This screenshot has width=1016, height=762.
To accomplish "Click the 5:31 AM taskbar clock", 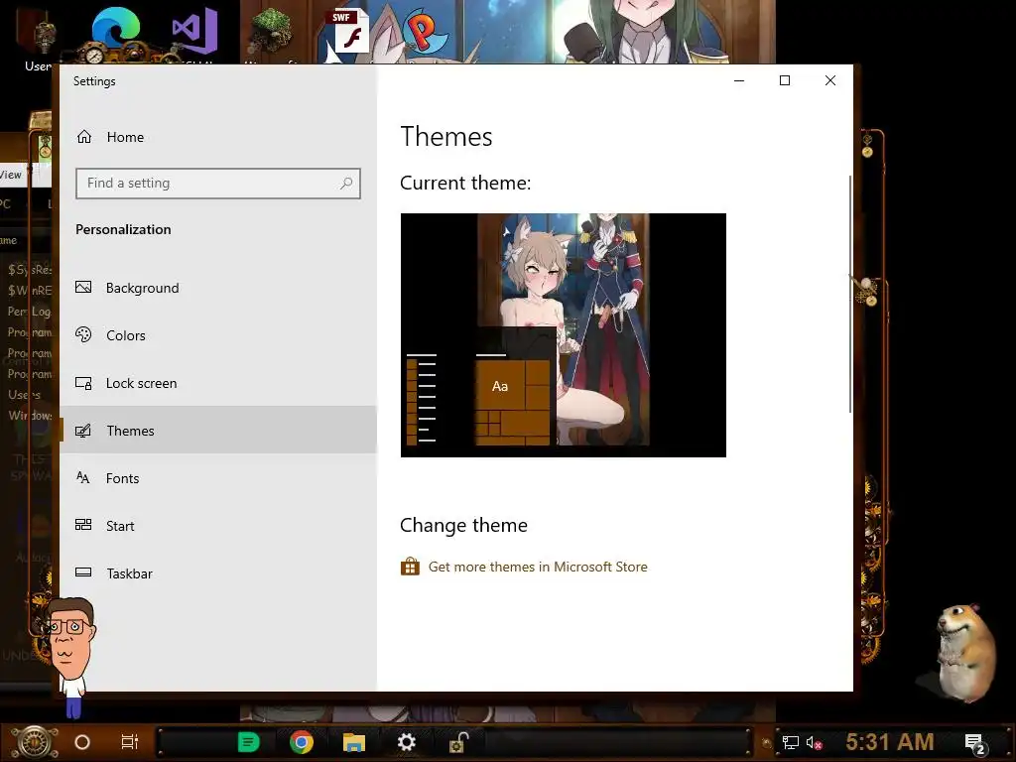I will tap(890, 742).
